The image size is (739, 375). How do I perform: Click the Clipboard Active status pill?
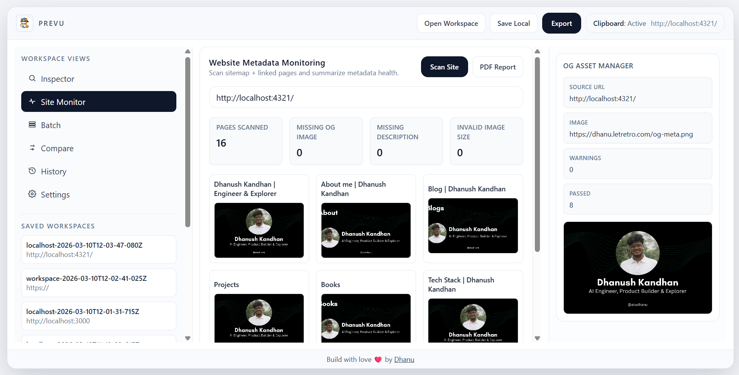(x=655, y=23)
